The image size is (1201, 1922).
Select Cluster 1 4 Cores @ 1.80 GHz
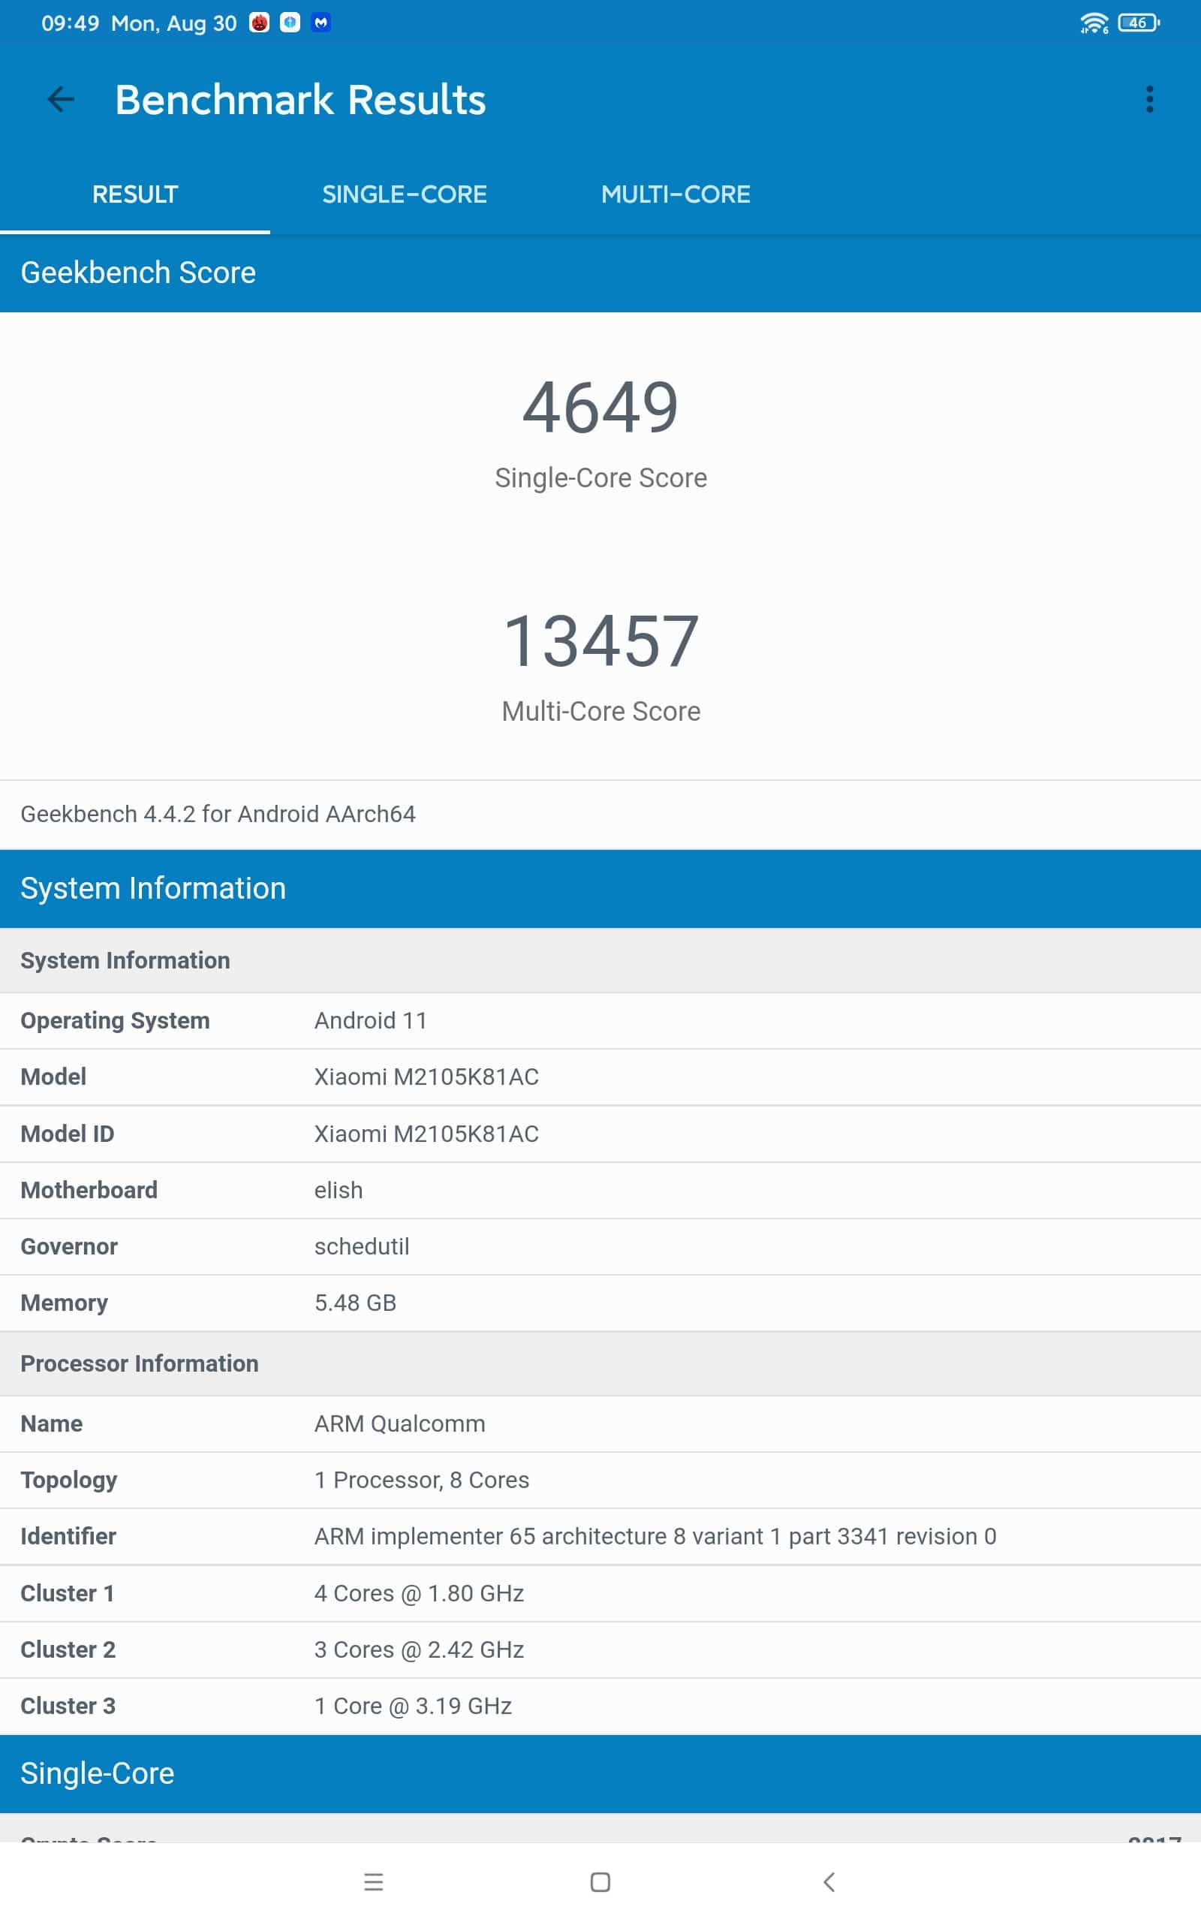600,1594
